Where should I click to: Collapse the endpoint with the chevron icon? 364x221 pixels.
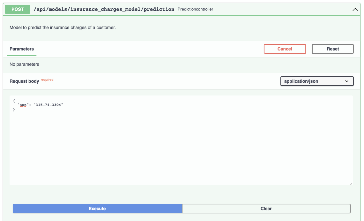[x=355, y=10]
